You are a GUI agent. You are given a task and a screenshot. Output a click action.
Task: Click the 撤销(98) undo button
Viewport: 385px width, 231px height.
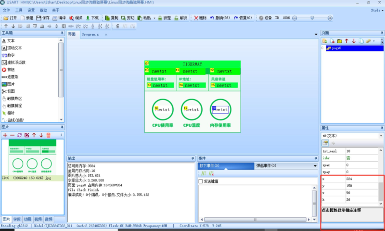[x=220, y=18]
